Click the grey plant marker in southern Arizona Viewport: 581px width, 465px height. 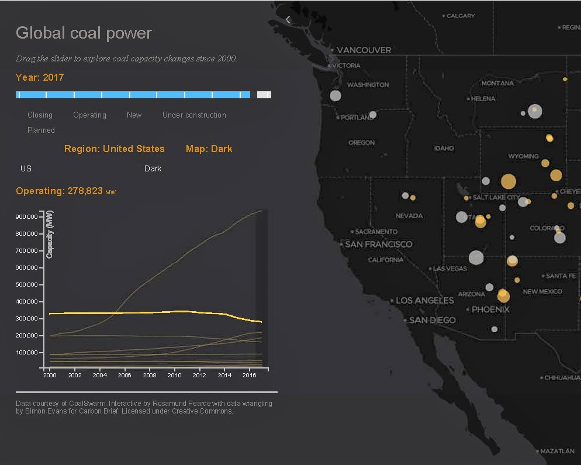click(494, 329)
